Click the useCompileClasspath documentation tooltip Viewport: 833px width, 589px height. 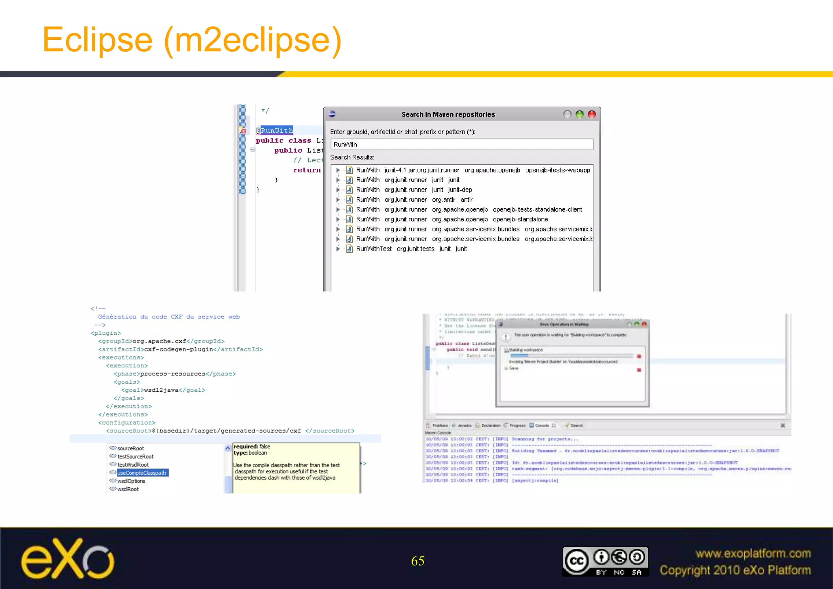coord(296,468)
